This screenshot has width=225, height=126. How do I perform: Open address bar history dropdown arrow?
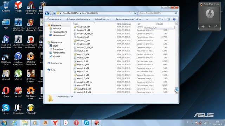click(x=131, y=13)
